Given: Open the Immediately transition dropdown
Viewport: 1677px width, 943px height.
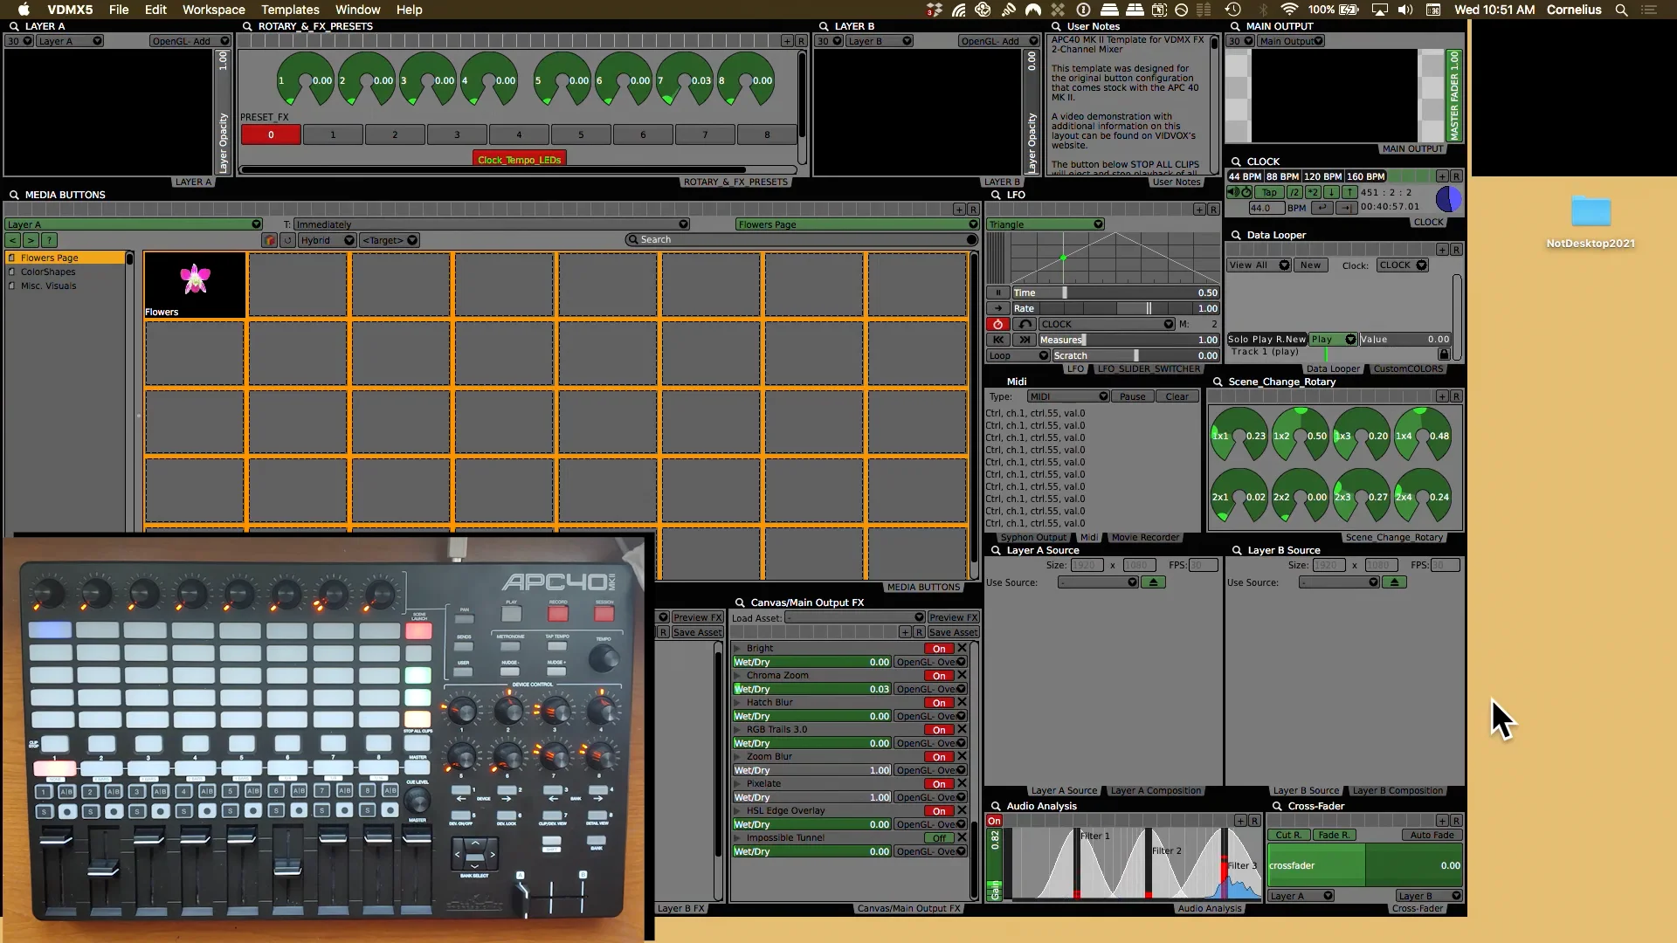Looking at the screenshot, I should (492, 224).
